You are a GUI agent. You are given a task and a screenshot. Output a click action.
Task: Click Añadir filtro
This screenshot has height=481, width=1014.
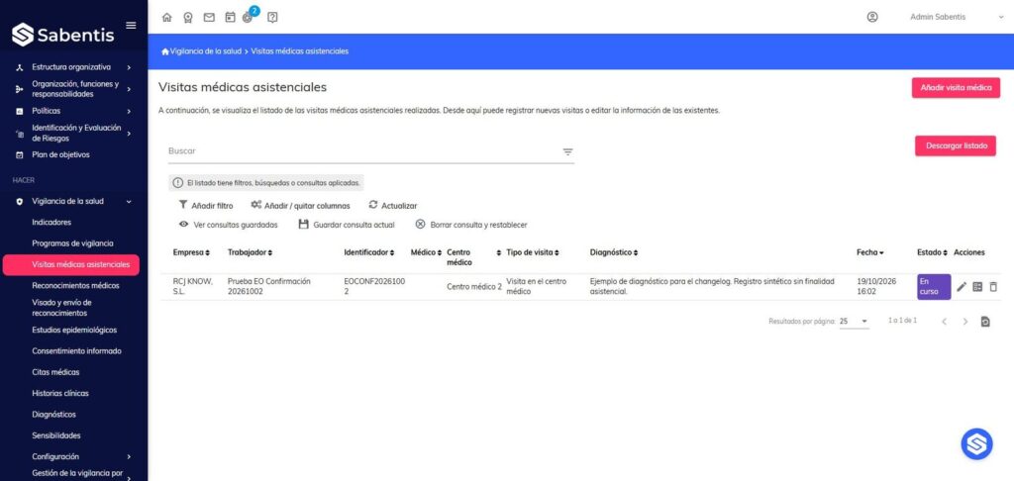pos(206,206)
